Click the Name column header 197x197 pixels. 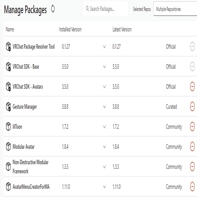tap(10, 29)
